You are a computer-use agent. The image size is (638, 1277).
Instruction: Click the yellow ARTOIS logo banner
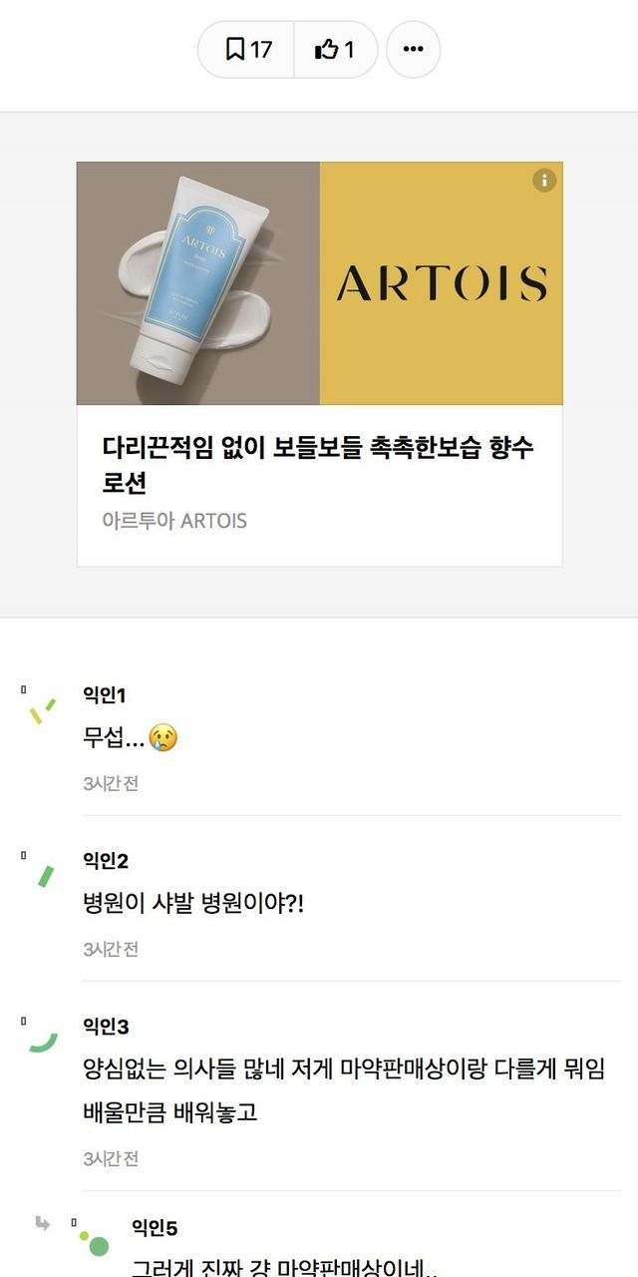[441, 283]
